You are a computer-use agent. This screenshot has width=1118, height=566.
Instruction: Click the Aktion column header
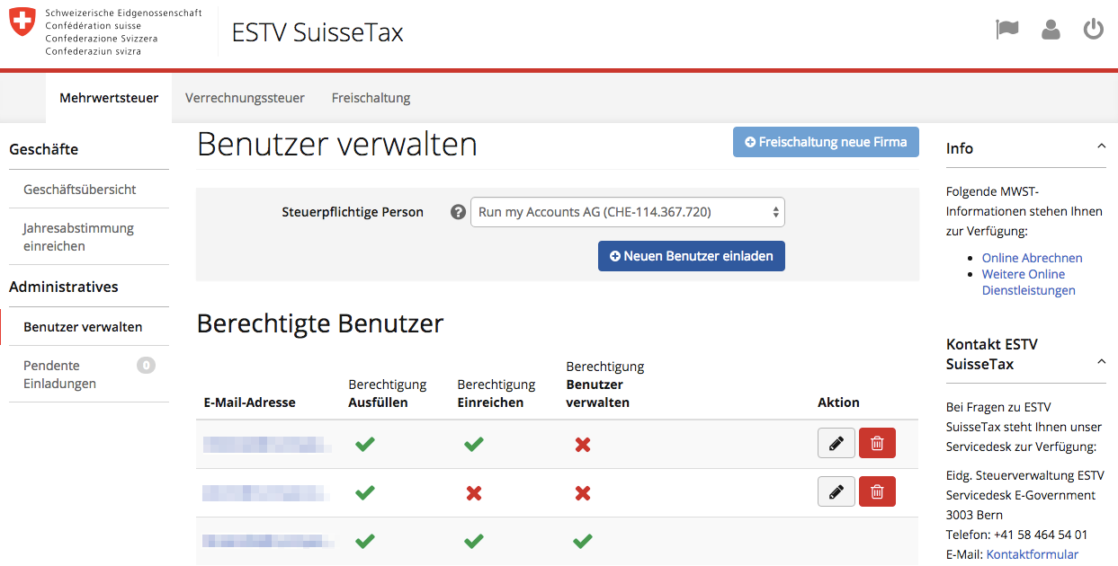(x=838, y=402)
